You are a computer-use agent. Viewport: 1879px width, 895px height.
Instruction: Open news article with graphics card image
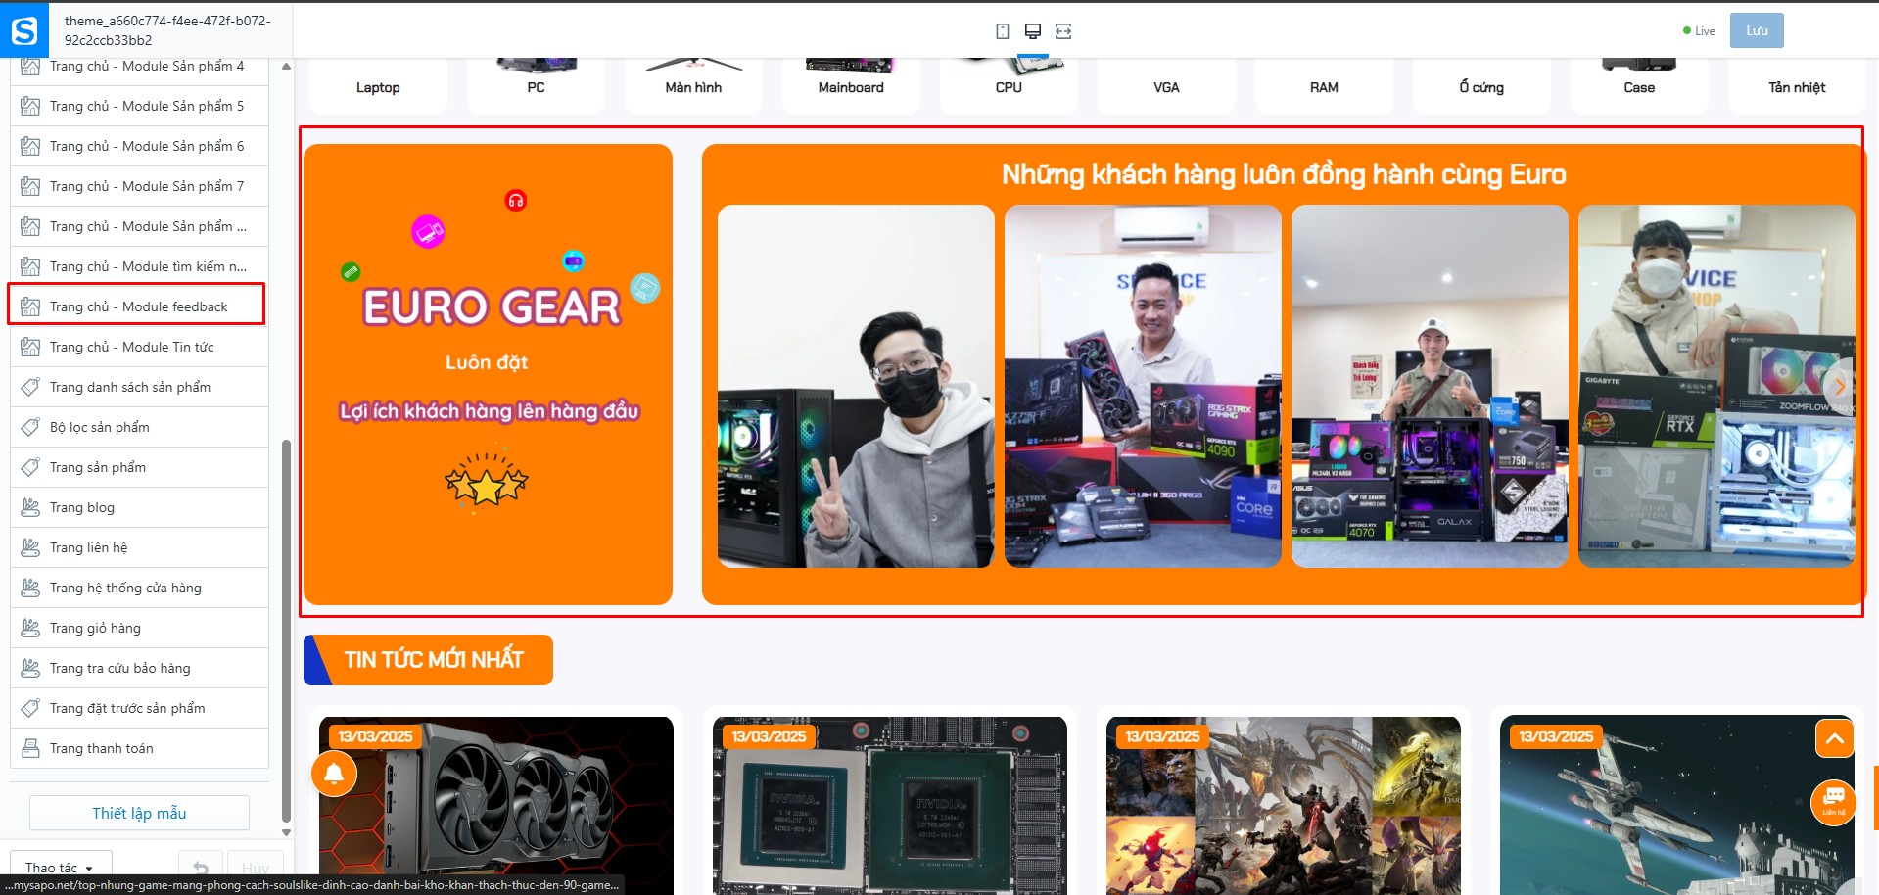[496, 805]
